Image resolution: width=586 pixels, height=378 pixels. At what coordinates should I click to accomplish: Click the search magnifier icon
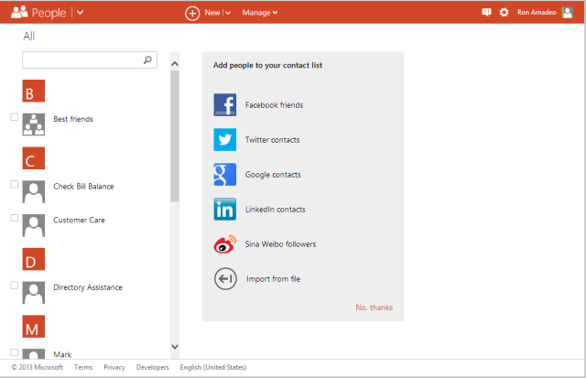(x=147, y=59)
